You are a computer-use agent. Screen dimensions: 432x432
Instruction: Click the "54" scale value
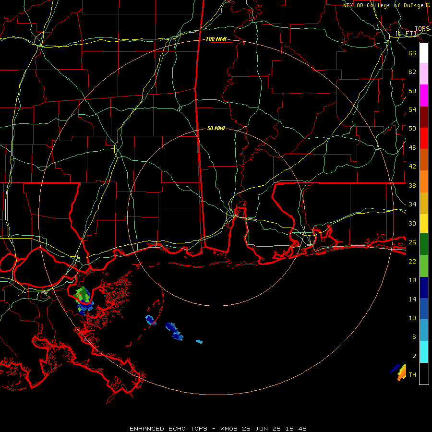click(x=412, y=109)
